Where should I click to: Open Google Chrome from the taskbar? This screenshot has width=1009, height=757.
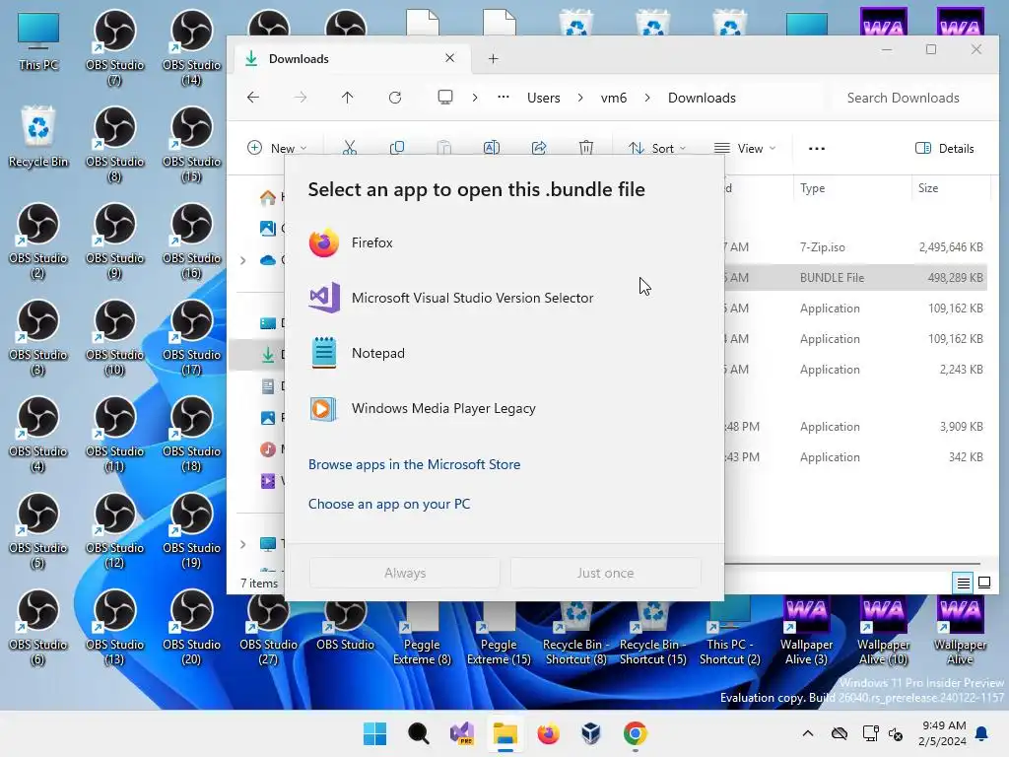coord(636,733)
